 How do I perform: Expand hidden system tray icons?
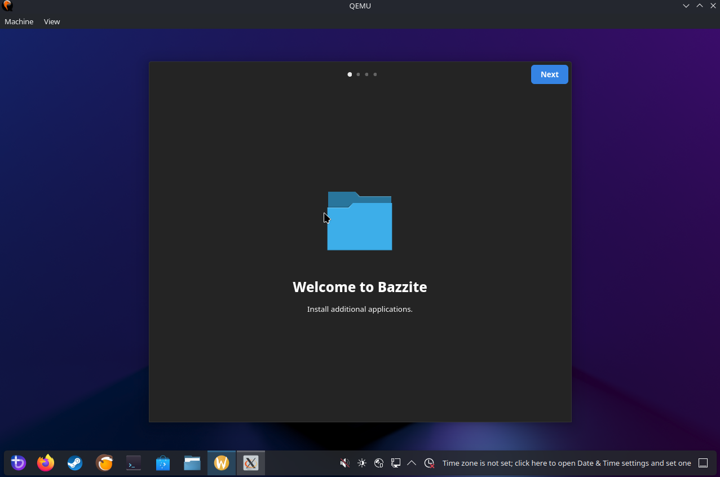[412, 463]
